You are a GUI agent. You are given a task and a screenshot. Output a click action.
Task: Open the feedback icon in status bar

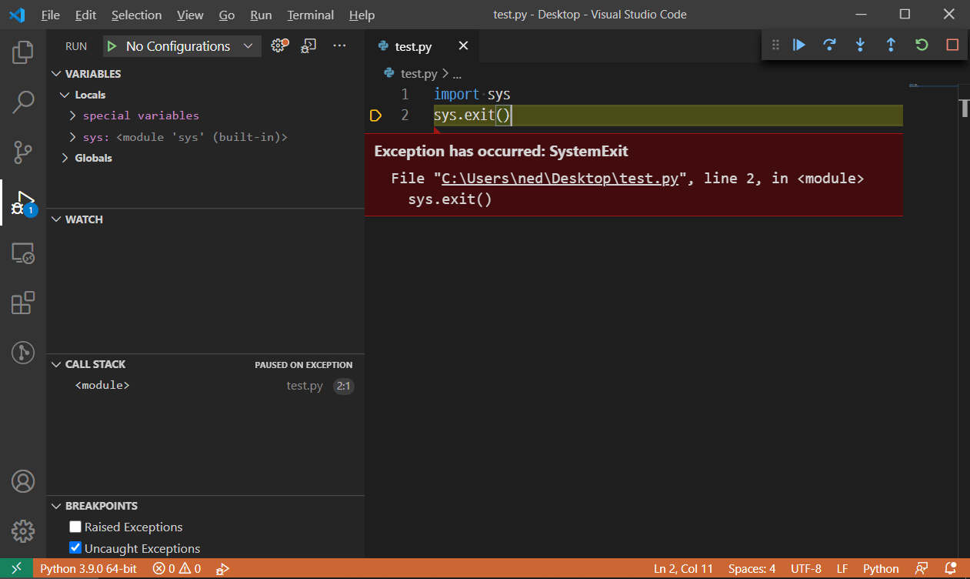tap(922, 569)
